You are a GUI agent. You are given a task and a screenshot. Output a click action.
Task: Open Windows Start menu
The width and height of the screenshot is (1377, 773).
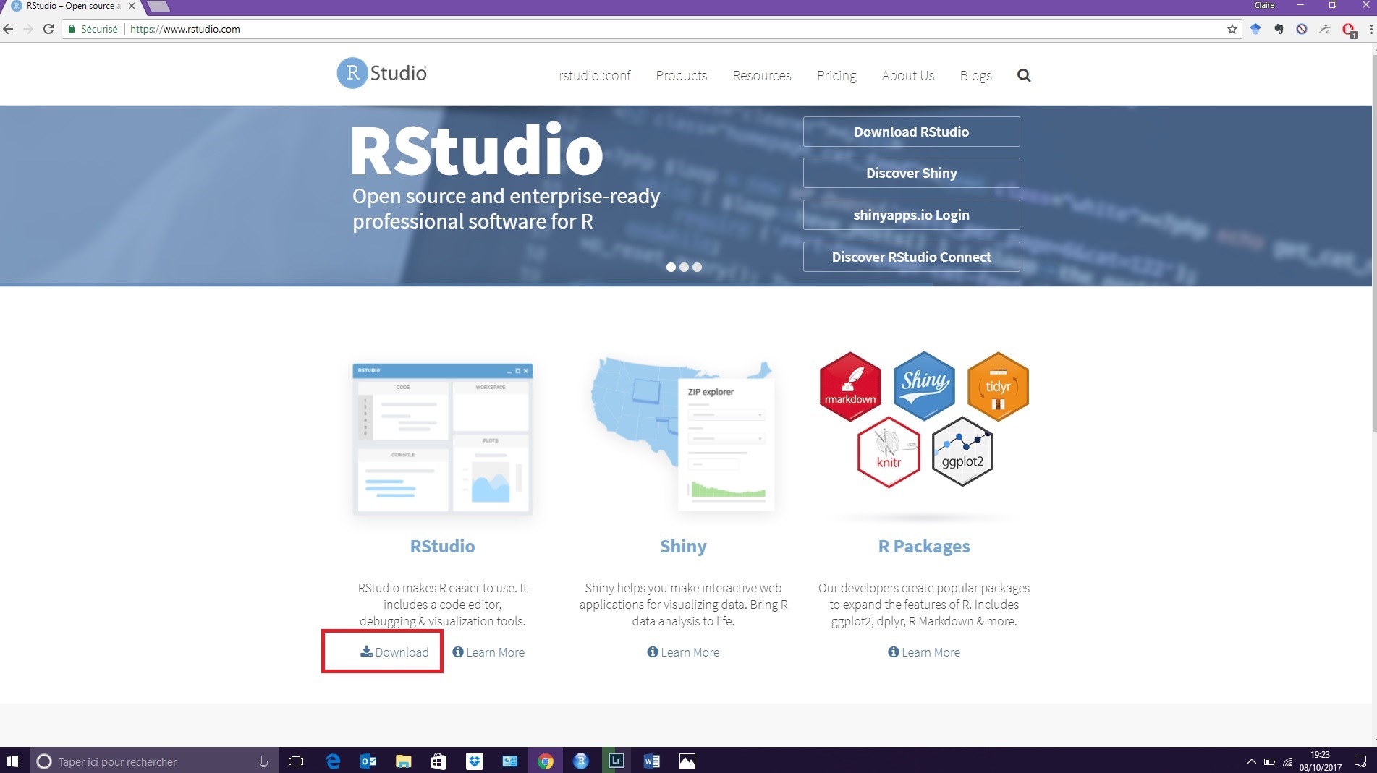click(x=12, y=761)
